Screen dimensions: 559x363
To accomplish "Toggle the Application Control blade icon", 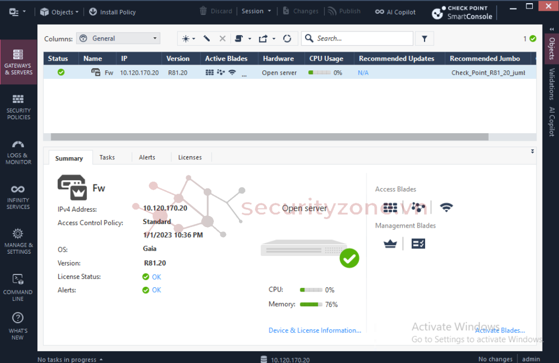I will click(418, 207).
